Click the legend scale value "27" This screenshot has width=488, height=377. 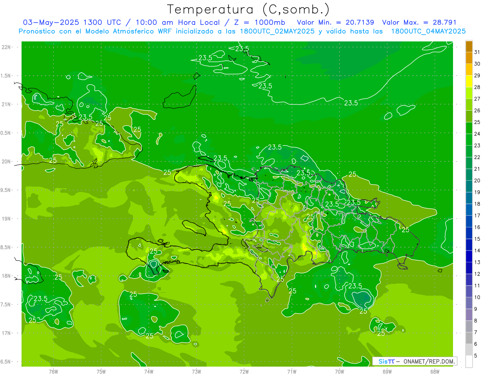coord(477,99)
